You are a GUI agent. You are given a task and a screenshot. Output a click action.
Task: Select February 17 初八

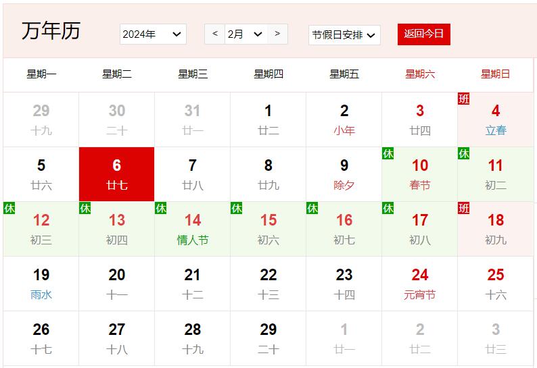(419, 229)
